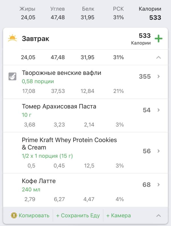Open details arrow for Творожные венские вафли

(159, 77)
